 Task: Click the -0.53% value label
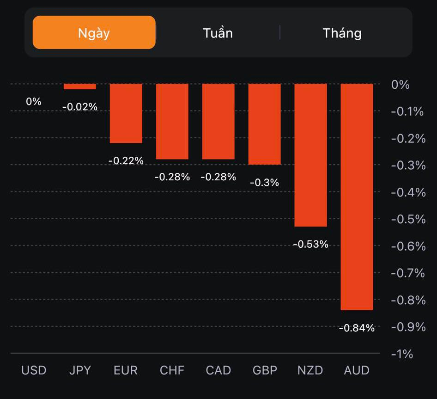point(310,244)
